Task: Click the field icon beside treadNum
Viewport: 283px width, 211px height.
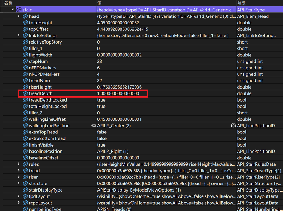Action: click(x=25, y=81)
